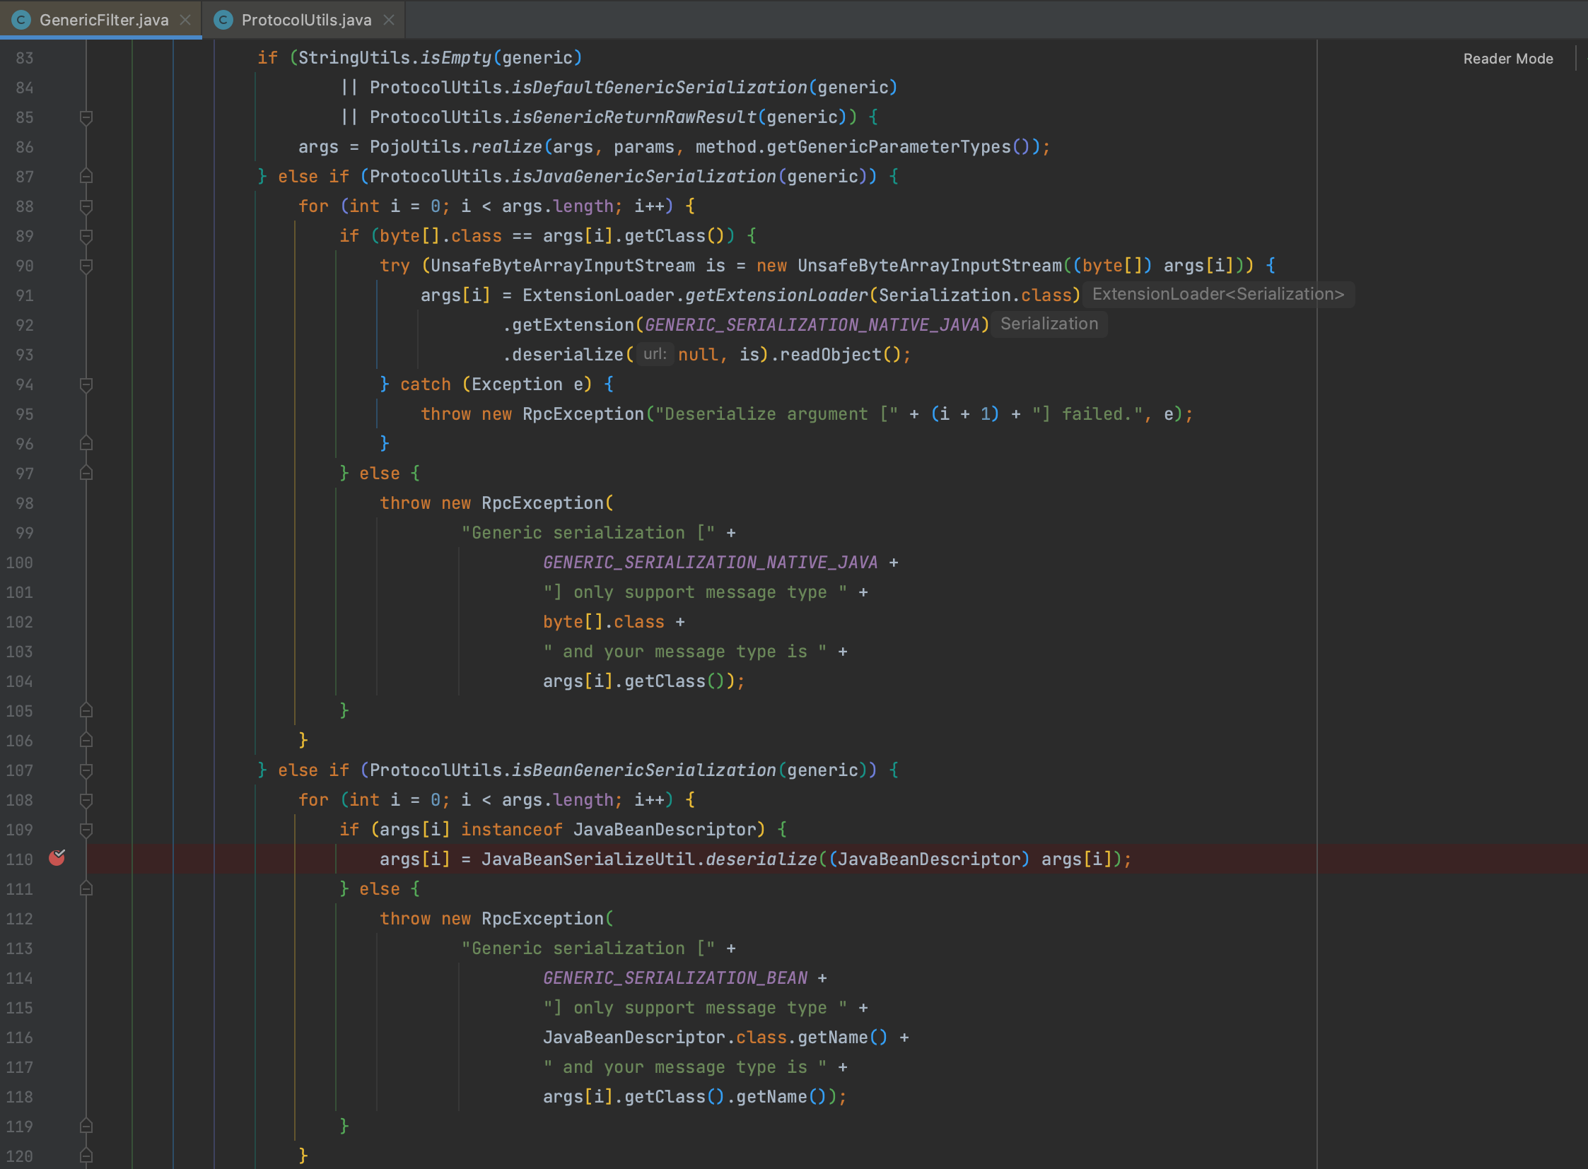Collapse the for loop at line 108
The image size is (1588, 1169).
click(x=86, y=800)
